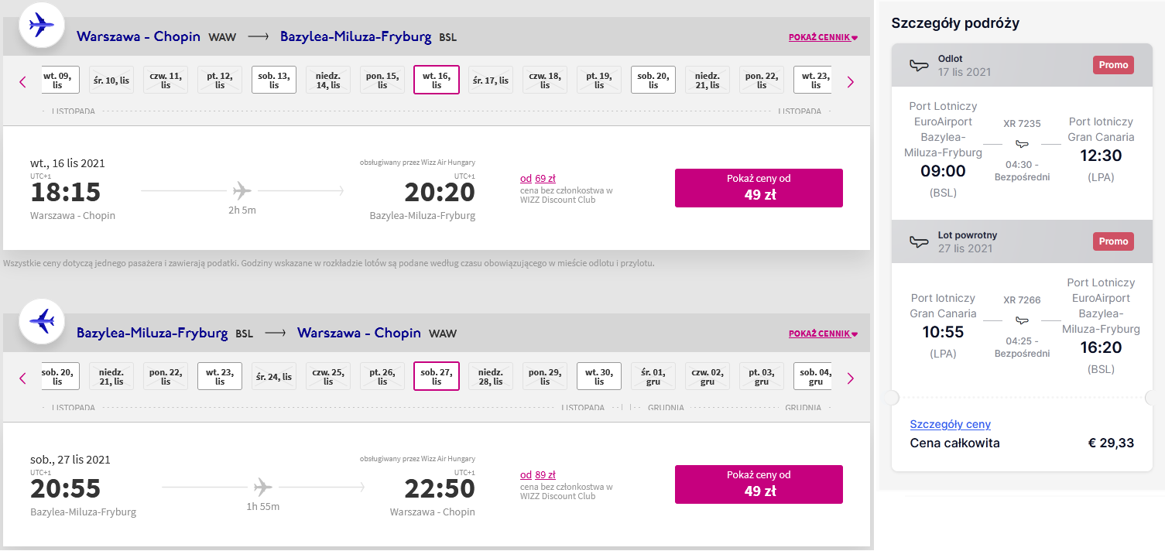Expand outbound Pokaż cennik price list

(x=824, y=37)
